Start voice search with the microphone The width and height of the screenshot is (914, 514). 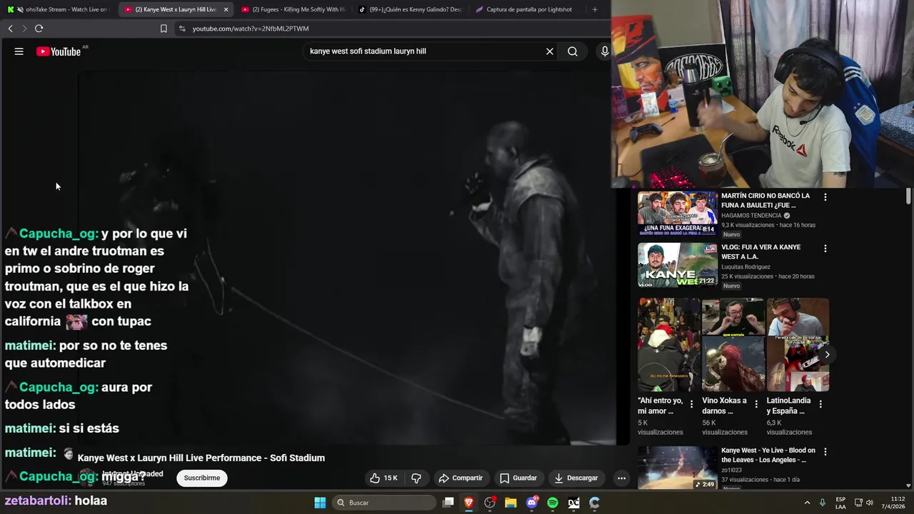pos(605,51)
